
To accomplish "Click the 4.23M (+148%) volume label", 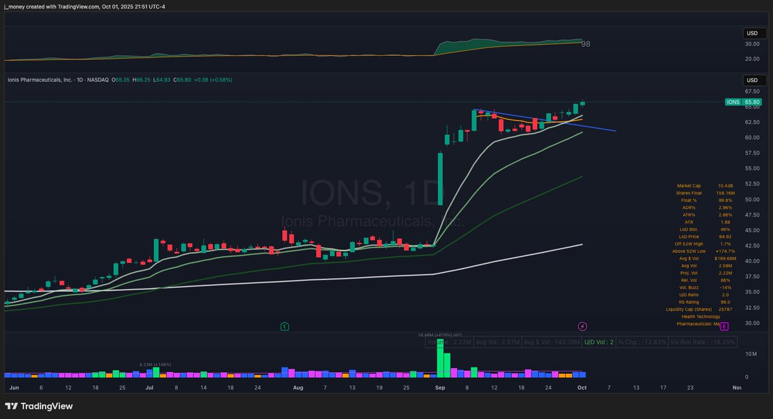I will [x=155, y=365].
